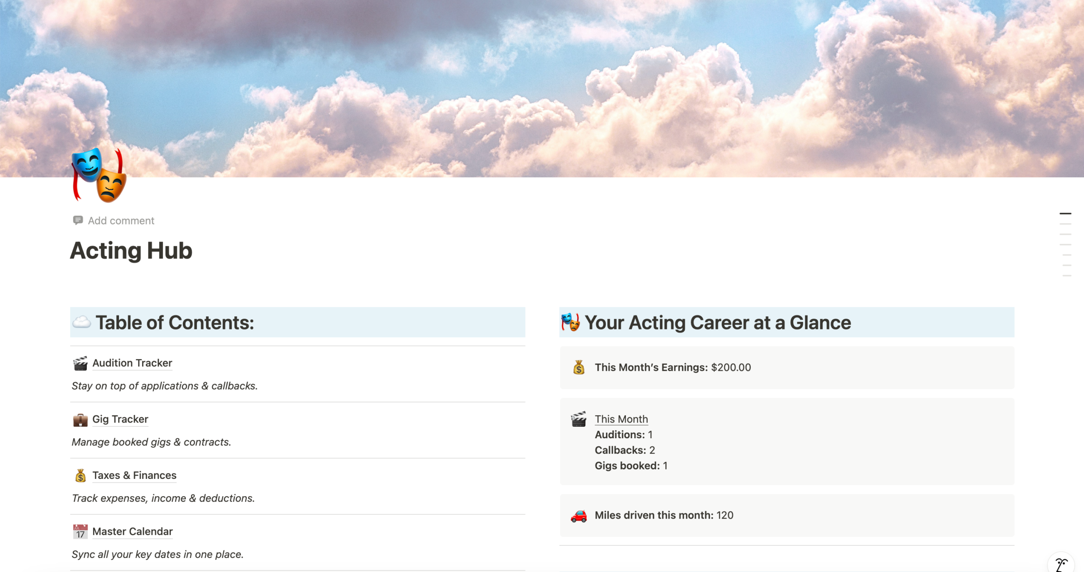Open the Audition Tracker page link
This screenshot has width=1084, height=572.
pyautogui.click(x=132, y=363)
